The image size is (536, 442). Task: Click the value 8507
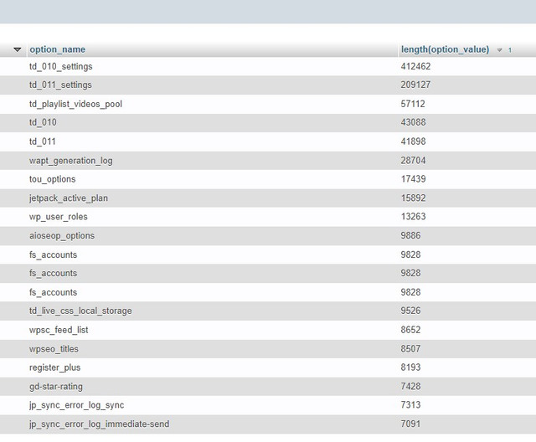pyautogui.click(x=410, y=349)
